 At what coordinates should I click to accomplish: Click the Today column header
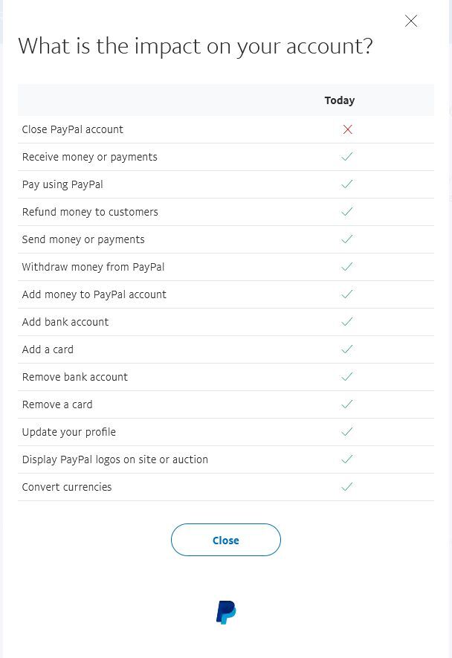(x=340, y=100)
